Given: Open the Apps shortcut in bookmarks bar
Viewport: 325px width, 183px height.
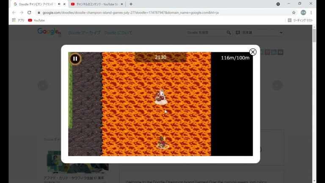Looking at the screenshot, I should pyautogui.click(x=18, y=20).
